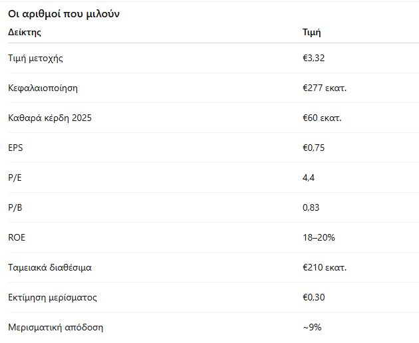Select the ROE row label
The width and height of the screenshot is (419, 343).
pos(17,237)
